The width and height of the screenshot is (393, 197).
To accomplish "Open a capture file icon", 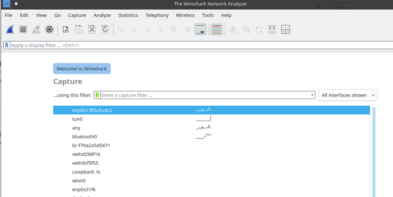I will (x=66, y=30).
